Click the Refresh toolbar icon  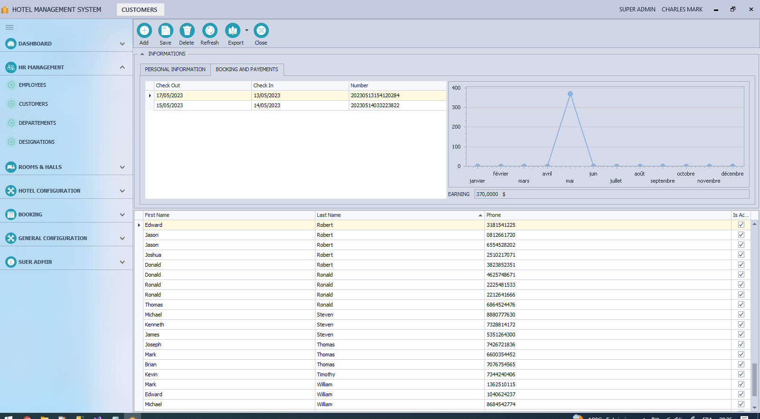(x=209, y=31)
